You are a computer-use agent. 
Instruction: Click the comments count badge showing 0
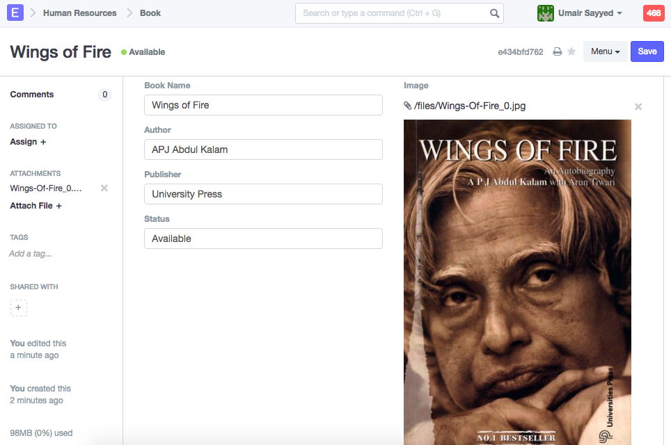[105, 95]
